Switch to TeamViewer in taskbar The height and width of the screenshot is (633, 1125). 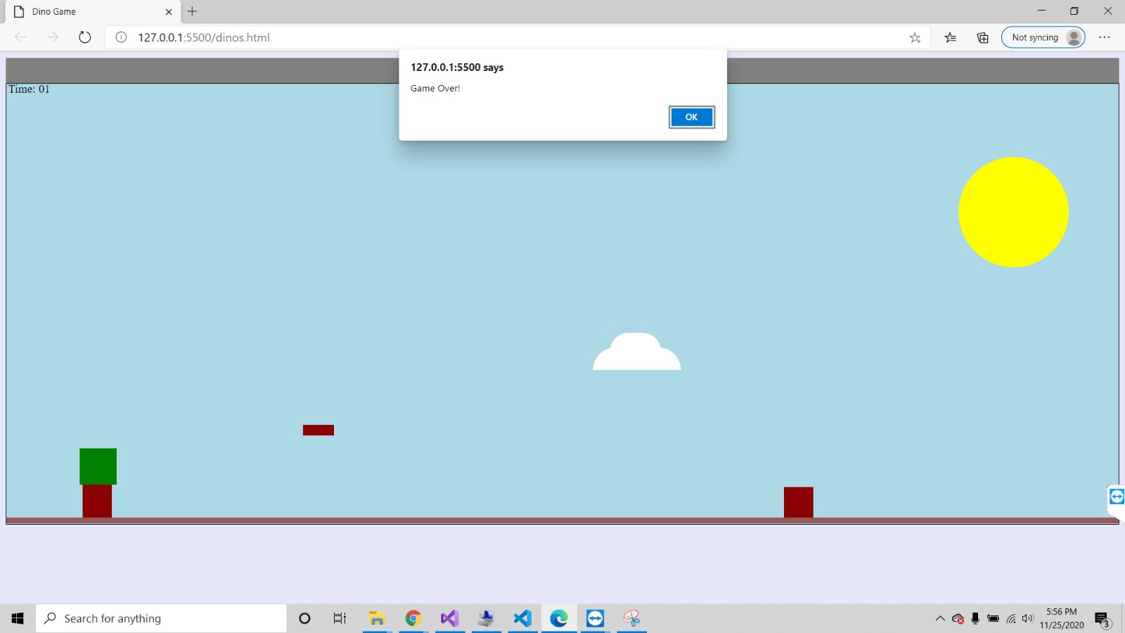pos(595,618)
